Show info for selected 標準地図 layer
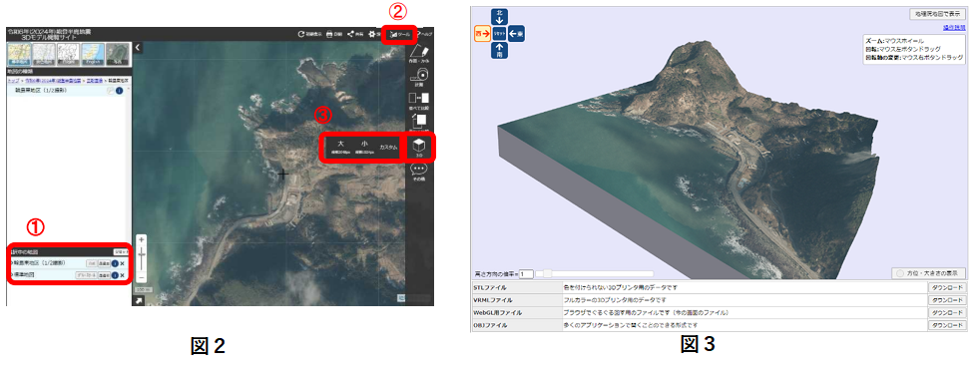 click(115, 275)
